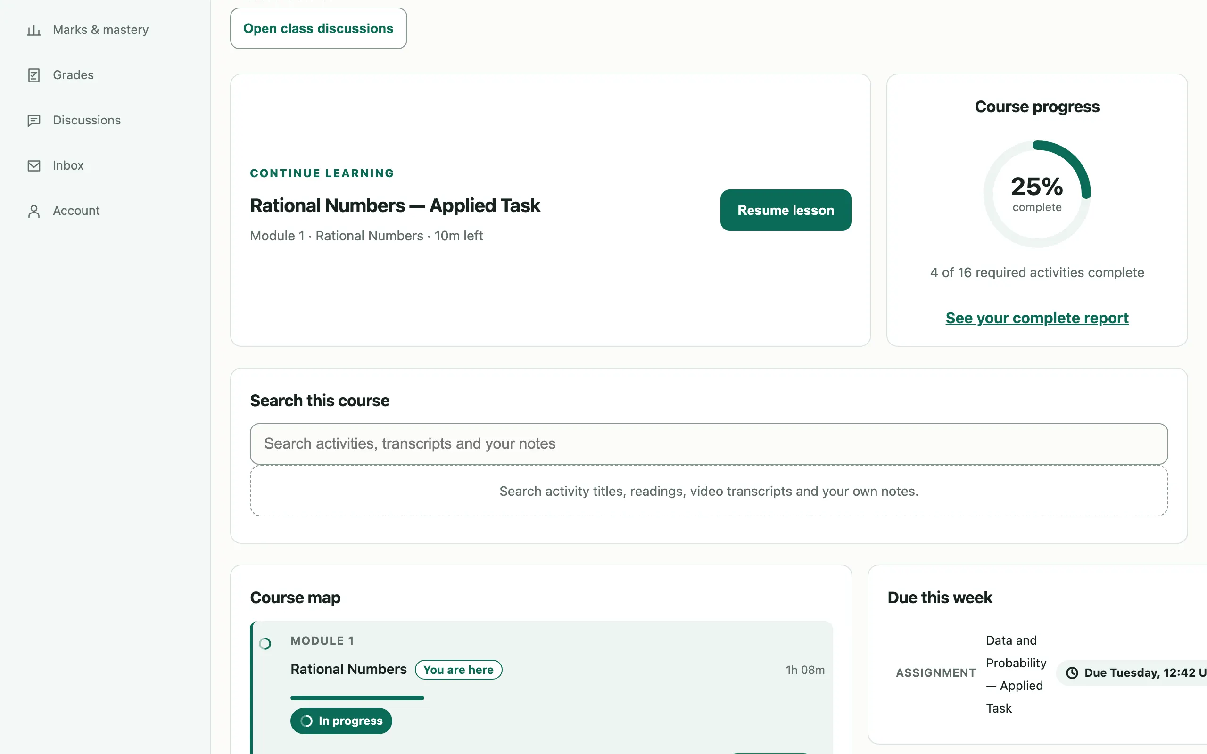The image size is (1207, 754).
Task: Click the spinner icon in the In progress badge
Action: click(307, 721)
